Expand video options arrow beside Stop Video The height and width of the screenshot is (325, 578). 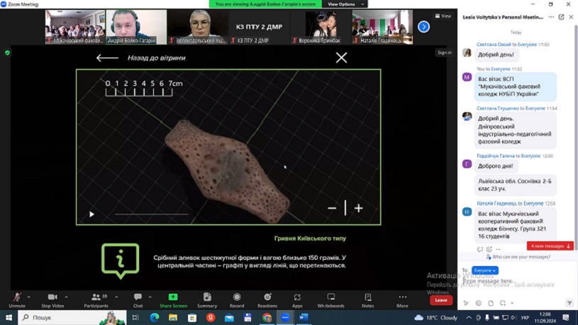[x=67, y=297]
